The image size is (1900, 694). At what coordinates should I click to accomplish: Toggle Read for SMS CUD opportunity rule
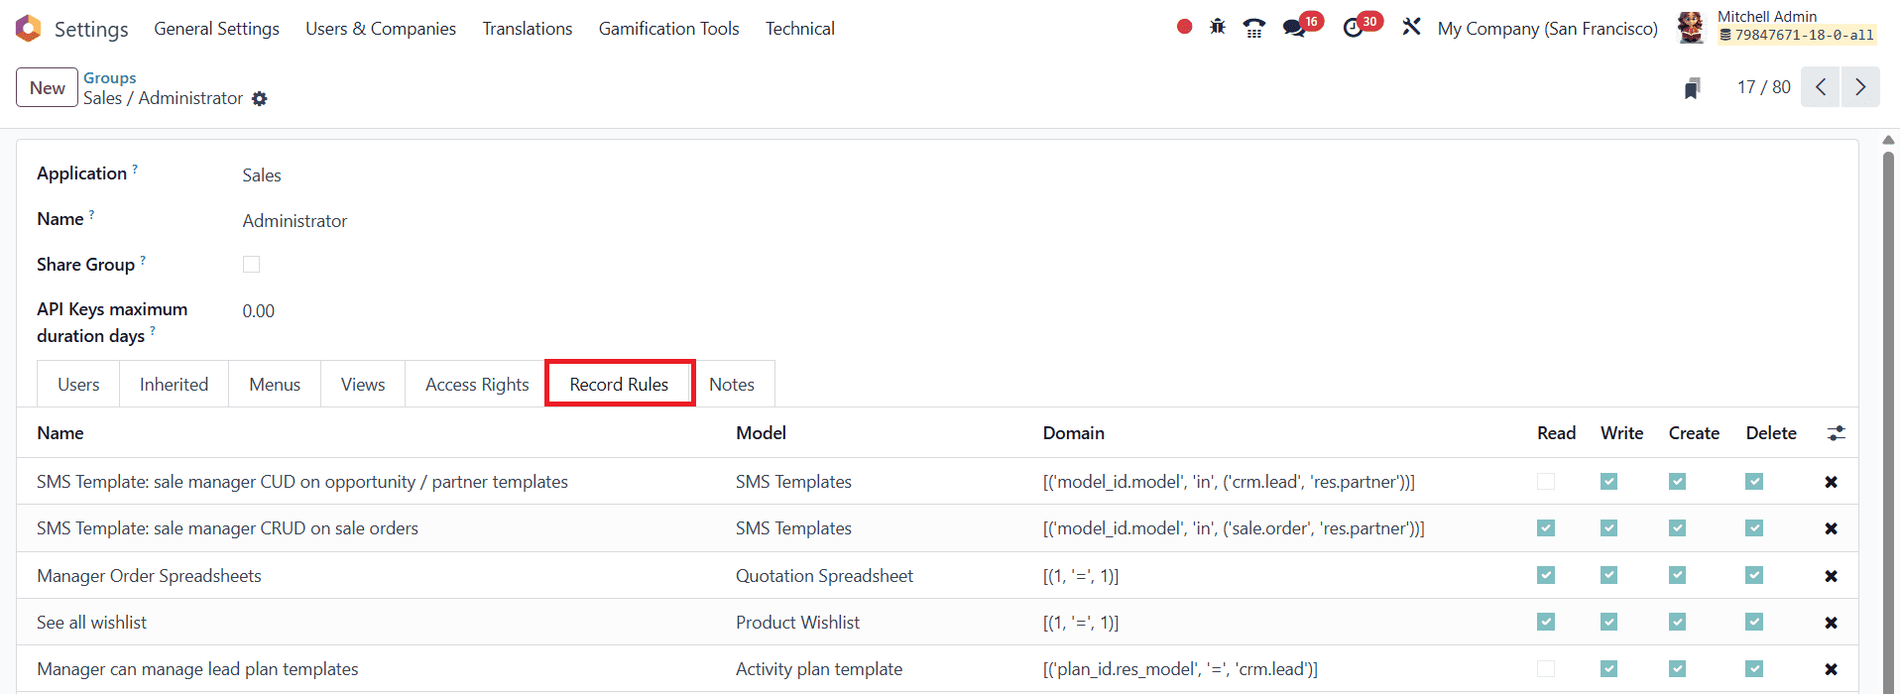(1546, 482)
